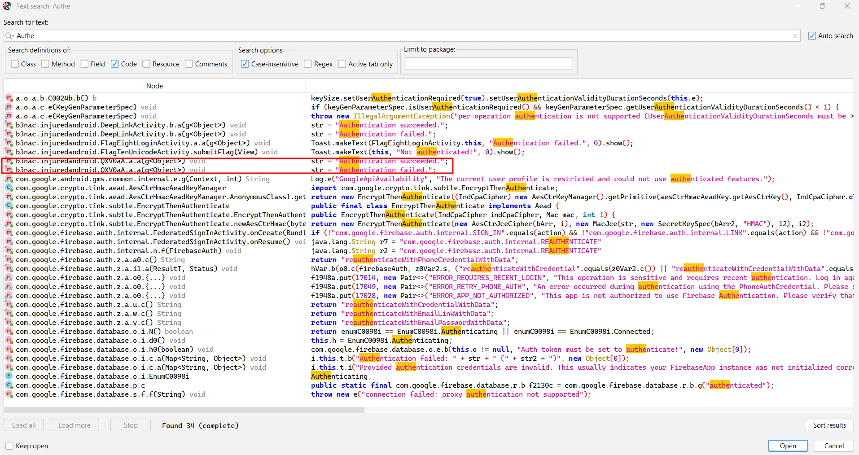Click the Node column header
The height and width of the screenshot is (455, 859).
point(154,86)
